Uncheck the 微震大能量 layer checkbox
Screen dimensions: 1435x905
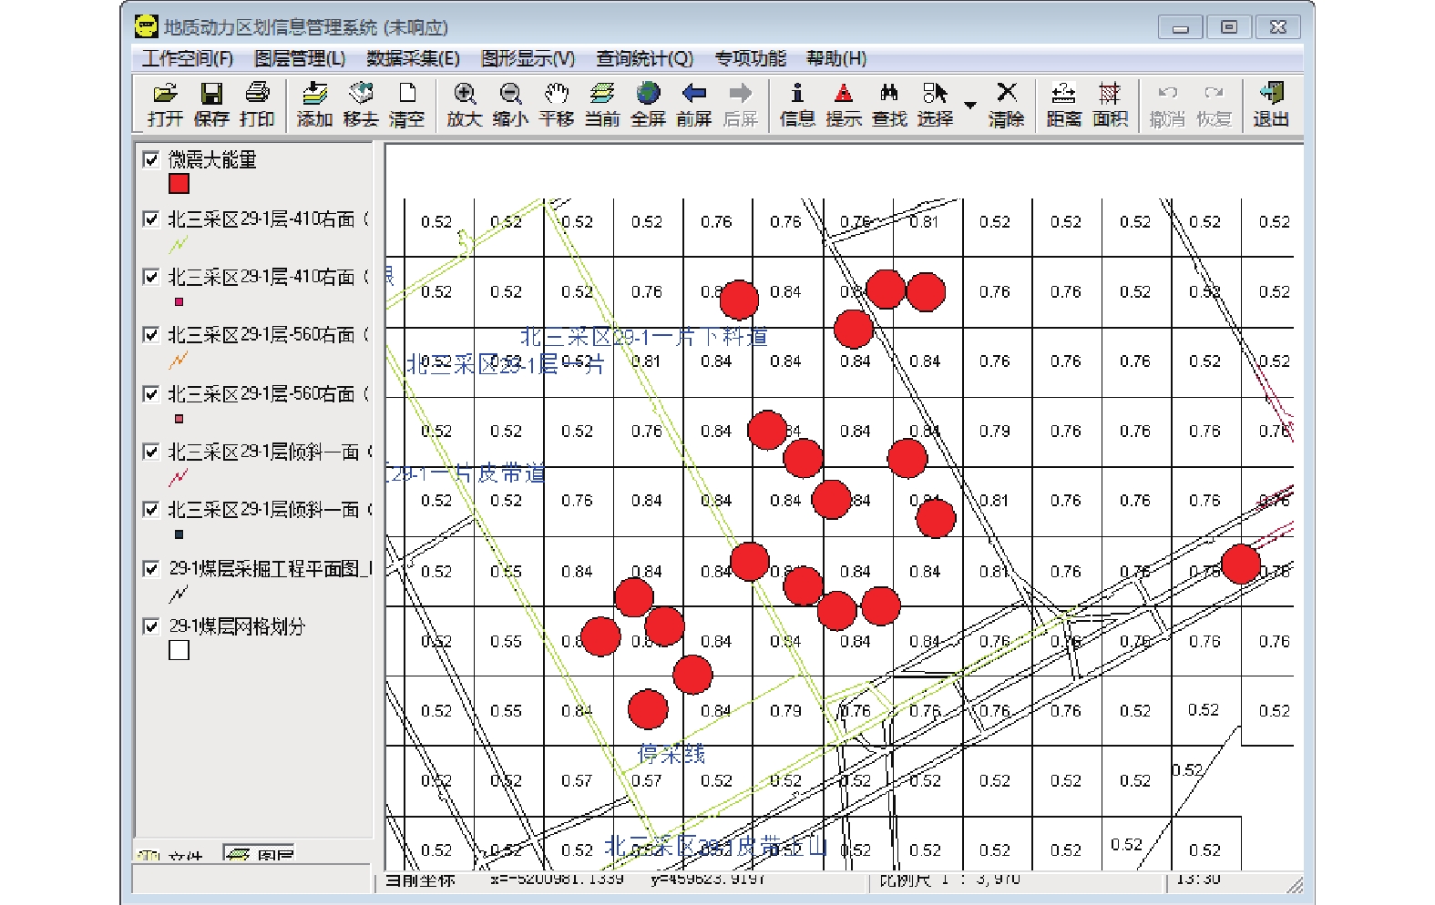tap(151, 160)
